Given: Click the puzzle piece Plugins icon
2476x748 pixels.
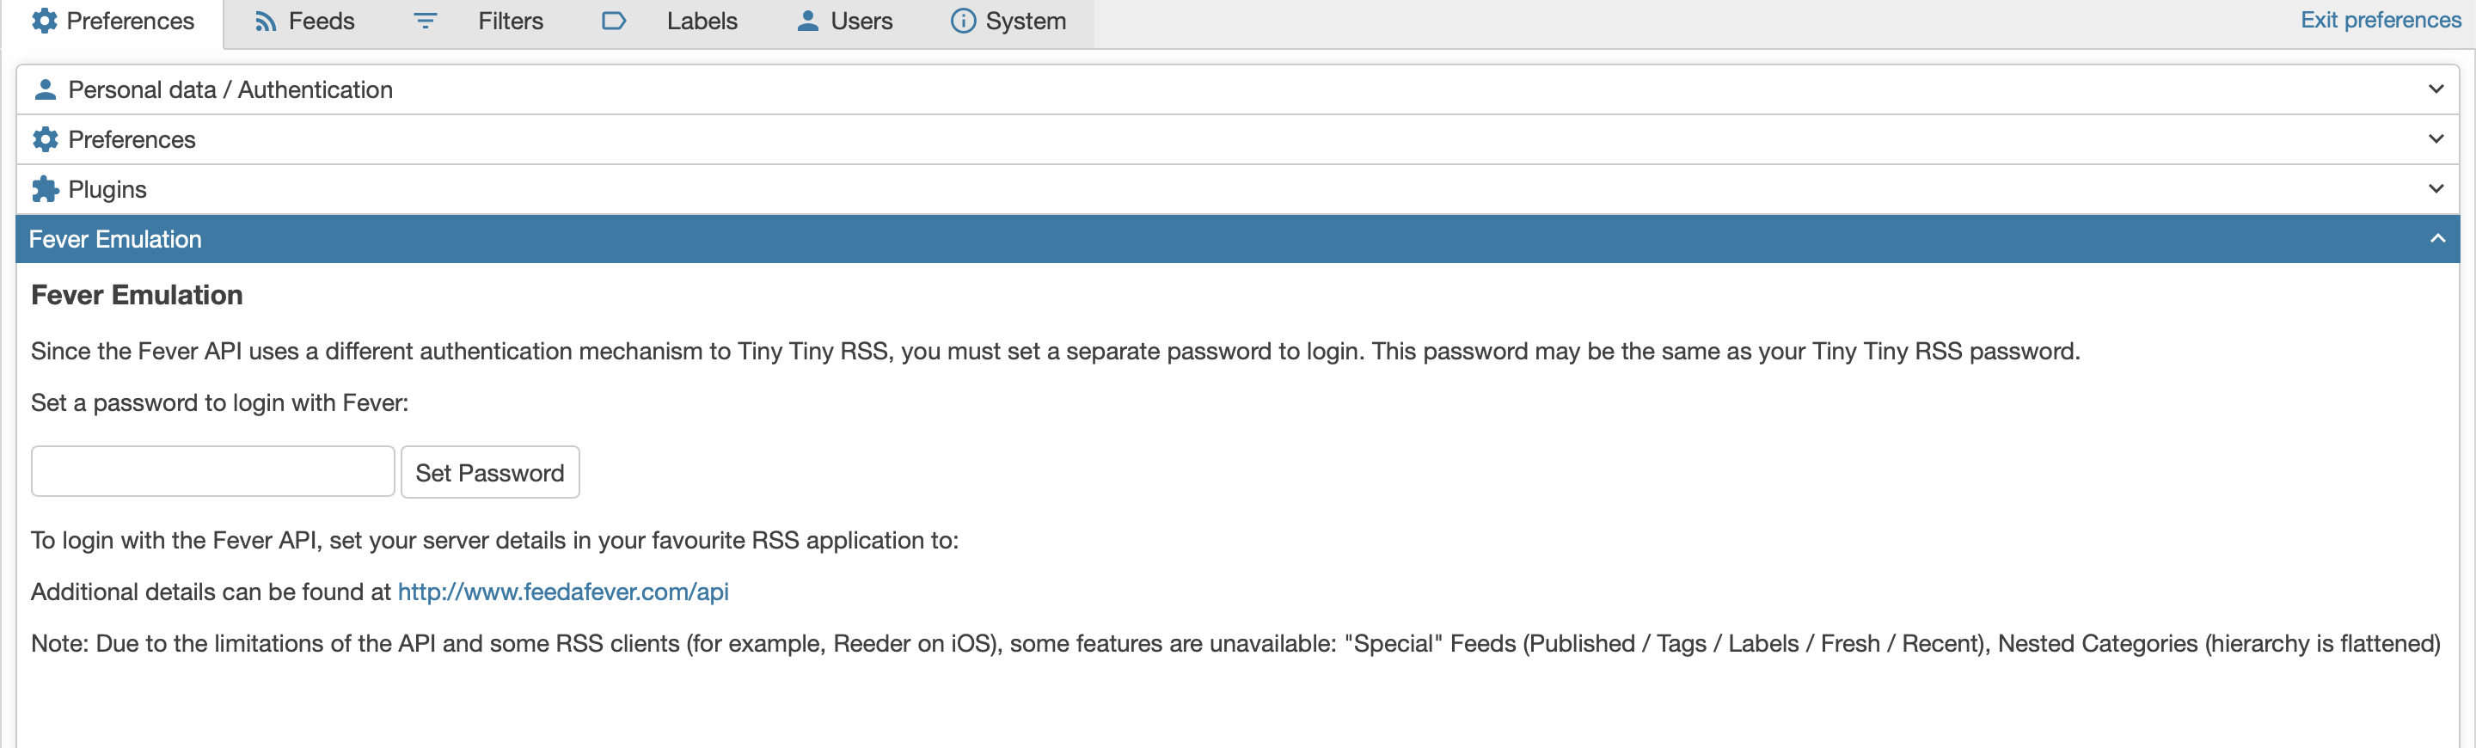Looking at the screenshot, I should [x=46, y=189].
